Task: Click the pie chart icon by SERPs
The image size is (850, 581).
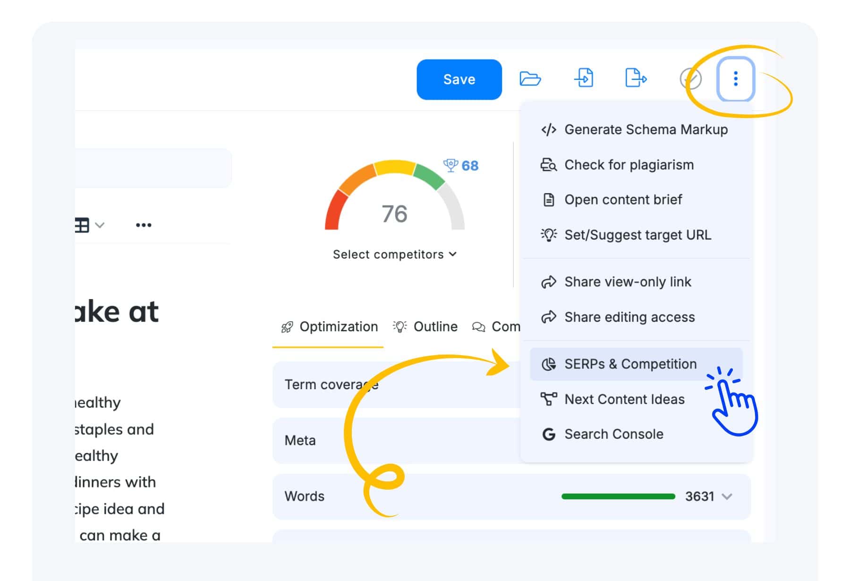Action: 548,364
